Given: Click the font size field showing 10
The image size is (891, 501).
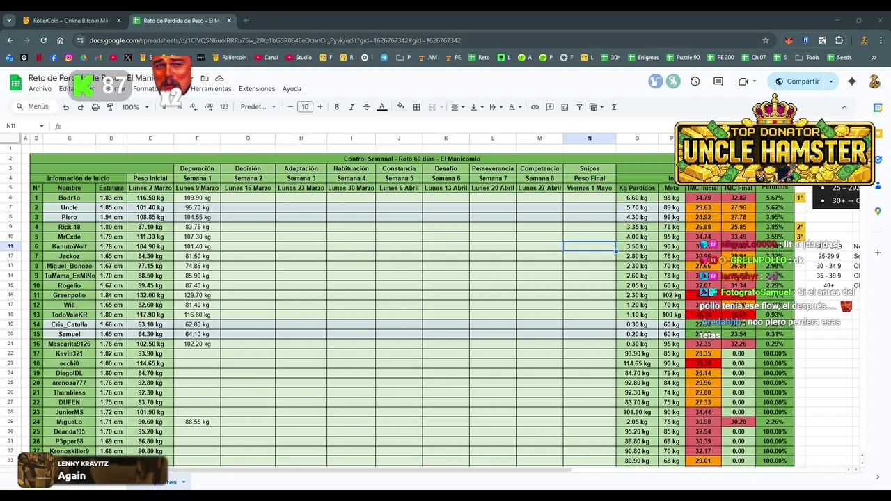Looking at the screenshot, I should [x=305, y=107].
